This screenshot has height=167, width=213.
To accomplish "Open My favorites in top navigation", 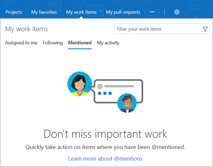I will click(x=44, y=12).
